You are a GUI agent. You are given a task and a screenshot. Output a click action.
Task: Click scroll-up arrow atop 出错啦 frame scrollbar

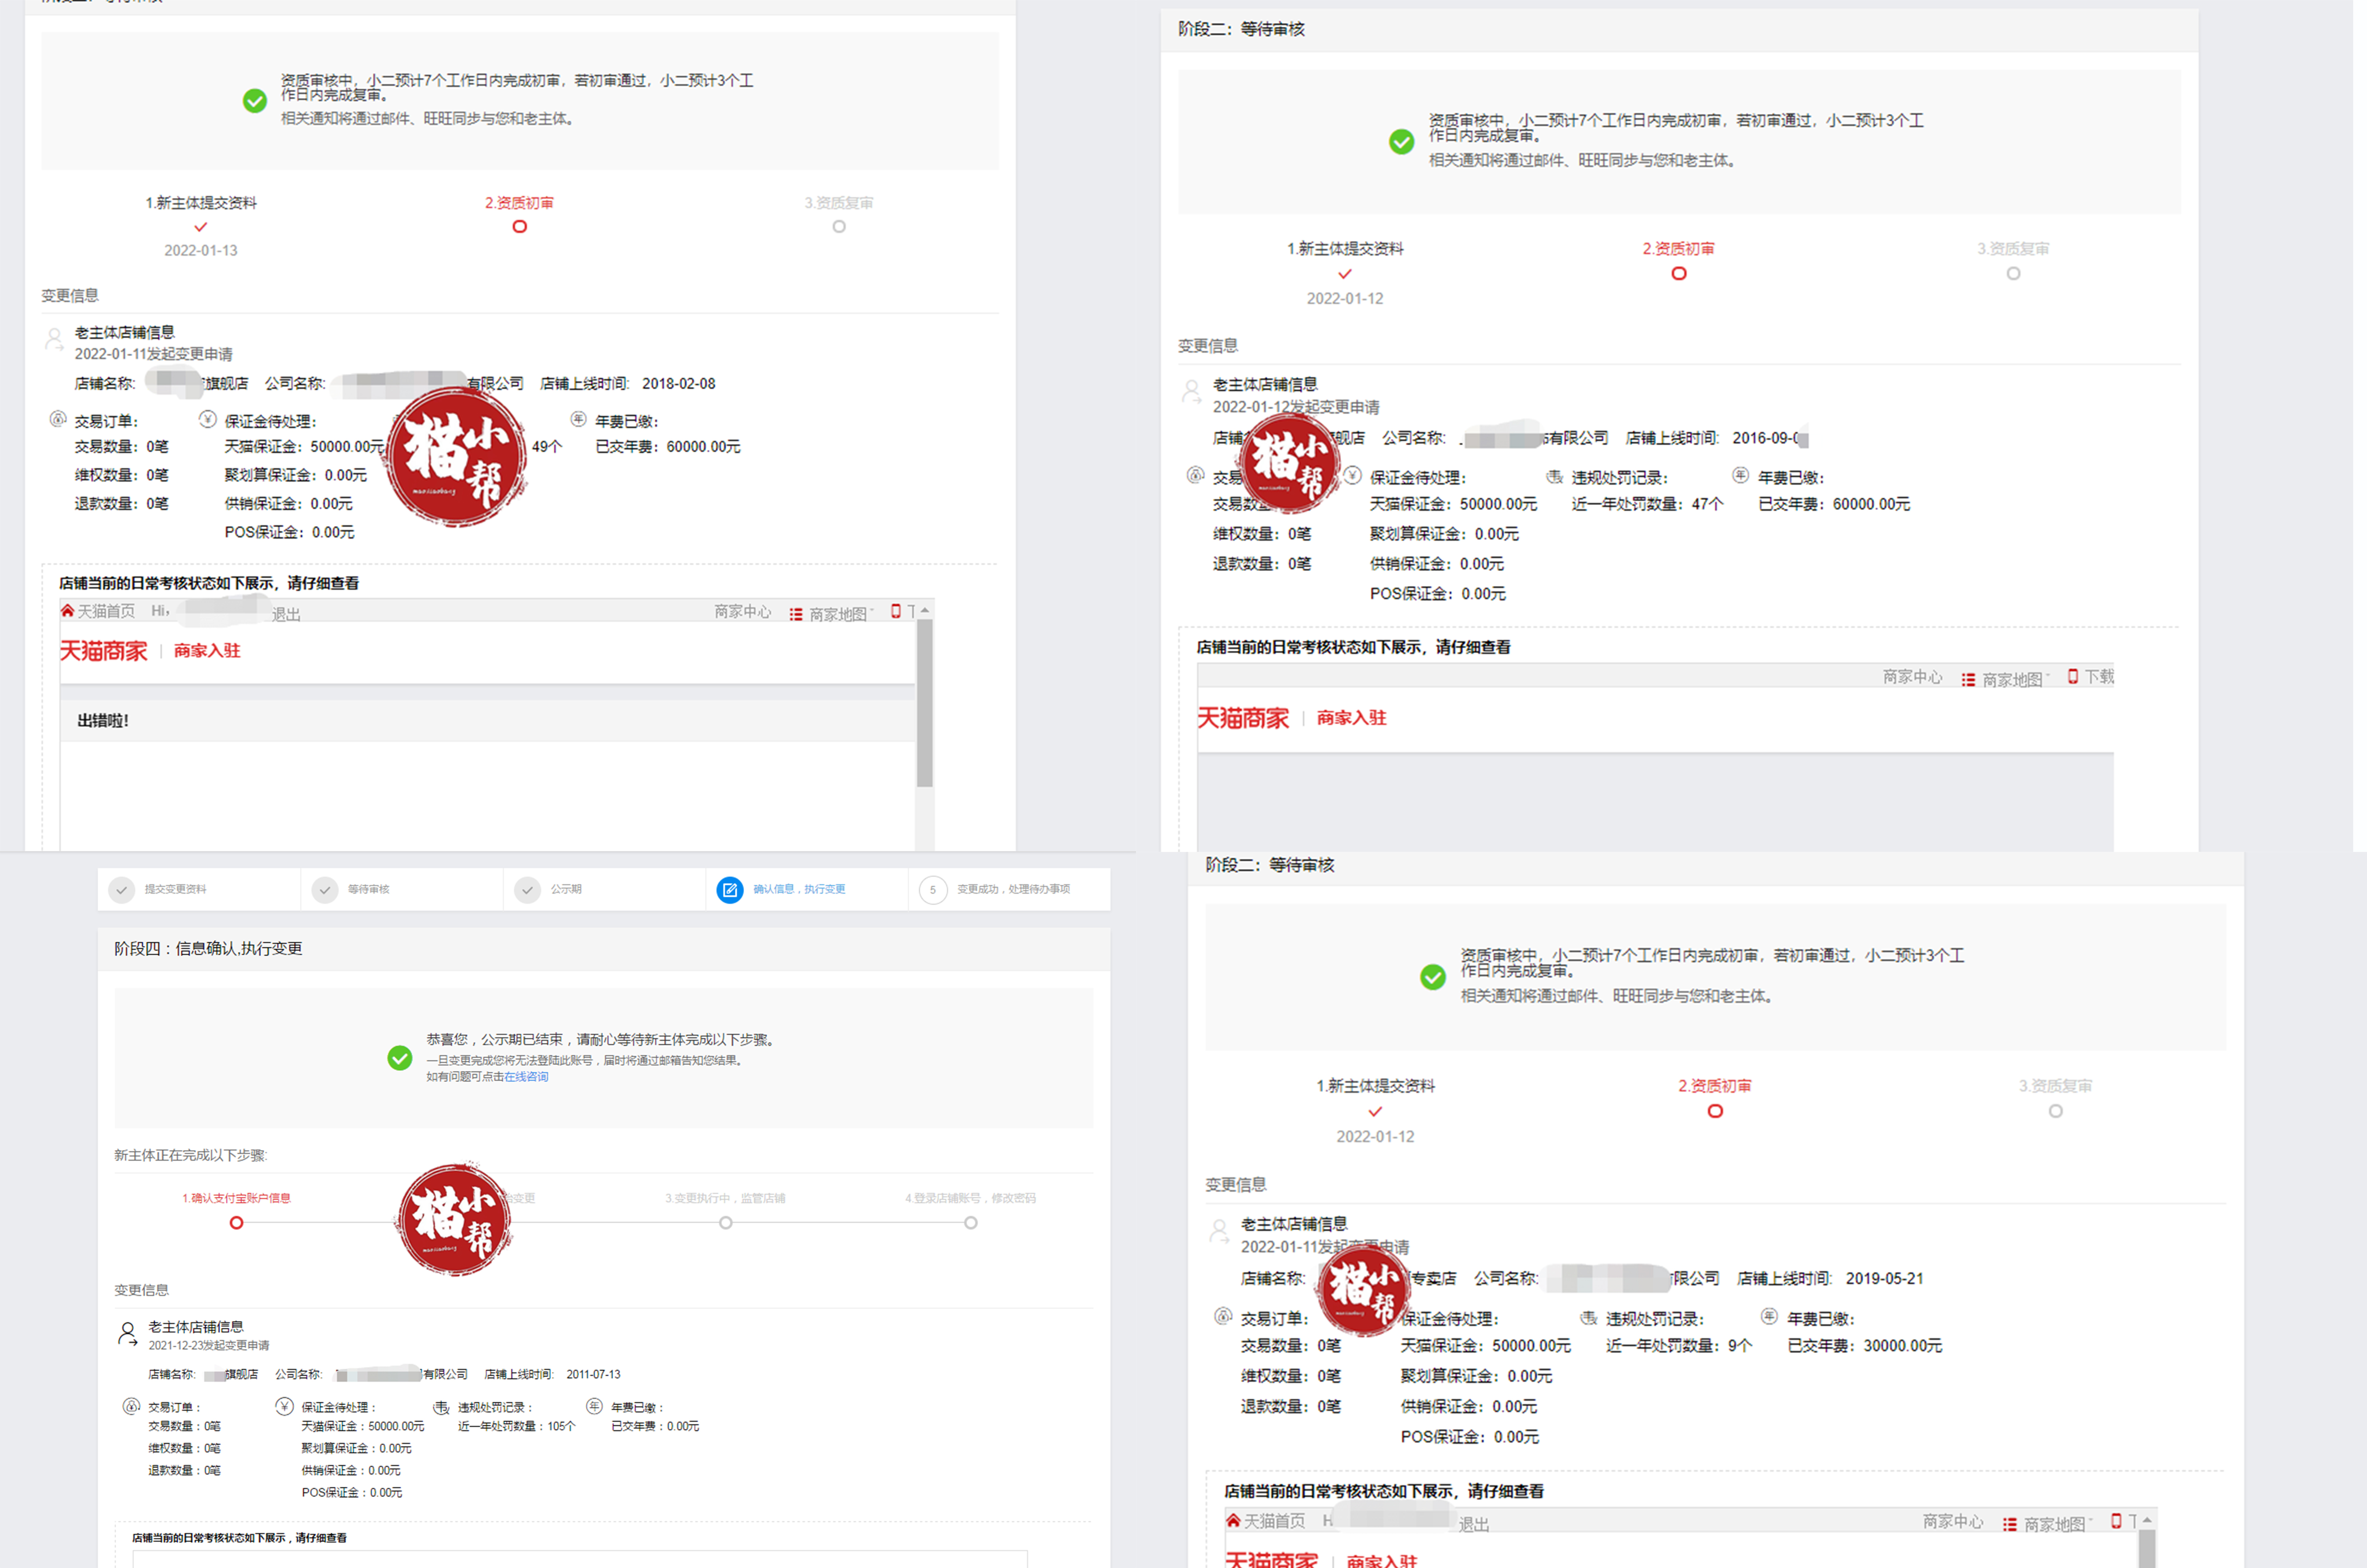pos(925,610)
